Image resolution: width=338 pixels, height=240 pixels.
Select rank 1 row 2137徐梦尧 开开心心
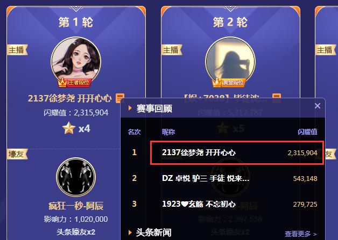237,152
